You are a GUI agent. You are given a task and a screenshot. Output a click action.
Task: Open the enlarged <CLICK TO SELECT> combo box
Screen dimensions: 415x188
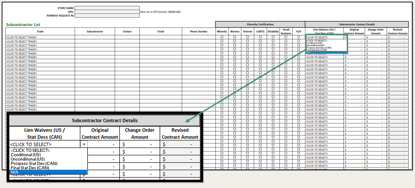click(x=45, y=145)
